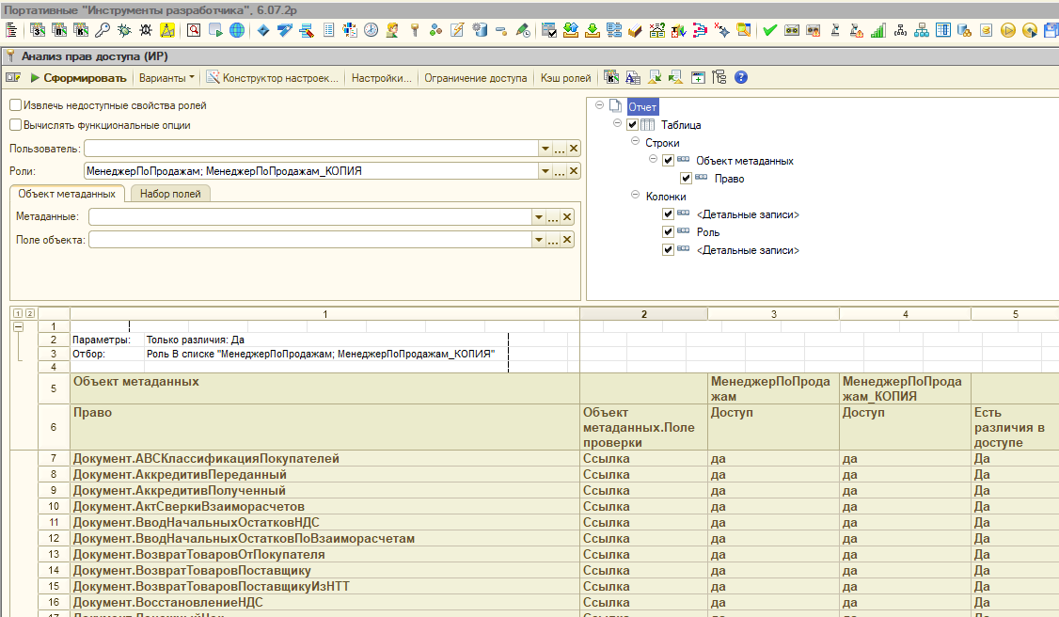Click into the "Пользователь" input field
This screenshot has width=1059, height=617.
coord(310,149)
